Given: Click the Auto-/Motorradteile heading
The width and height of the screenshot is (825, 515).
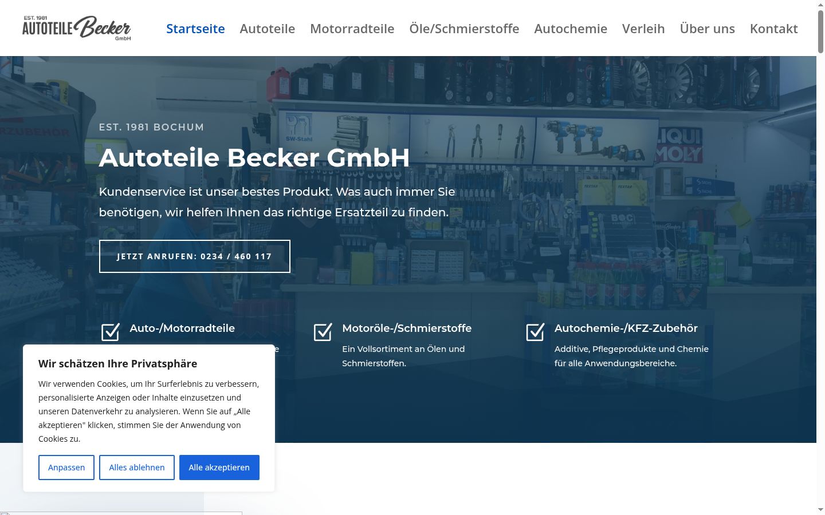Looking at the screenshot, I should click(x=182, y=328).
